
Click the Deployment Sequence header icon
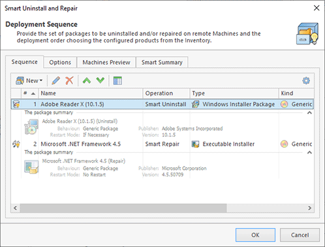[307, 34]
